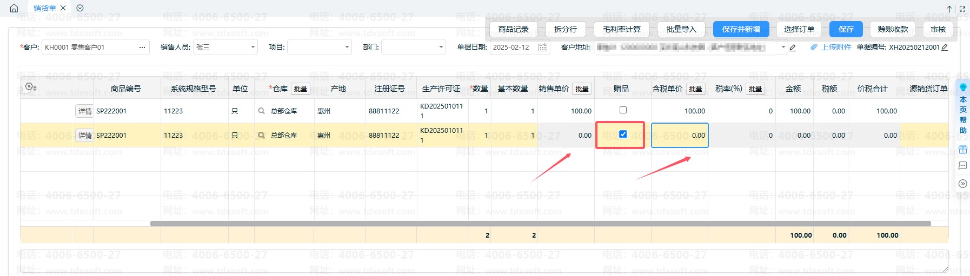This screenshot has height=276, width=970.
Task: Check the 赠品 checkbox in the first row
Action: (623, 110)
